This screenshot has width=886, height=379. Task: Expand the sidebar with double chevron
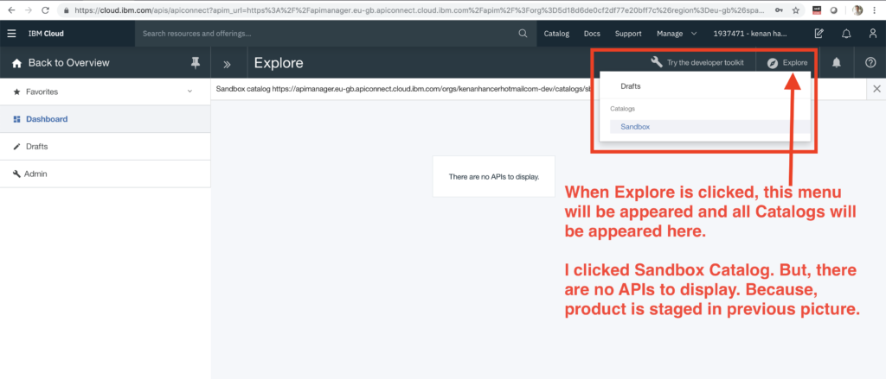coord(228,64)
